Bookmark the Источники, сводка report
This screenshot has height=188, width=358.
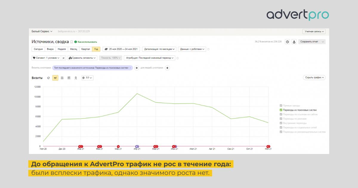(x=72, y=42)
